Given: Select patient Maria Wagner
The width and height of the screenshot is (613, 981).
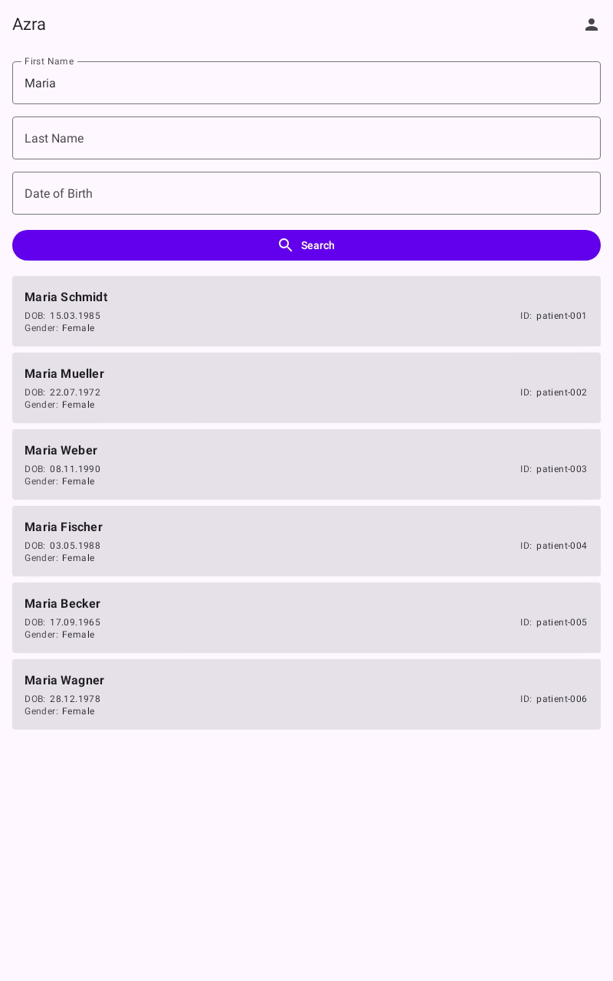Looking at the screenshot, I should pos(306,694).
